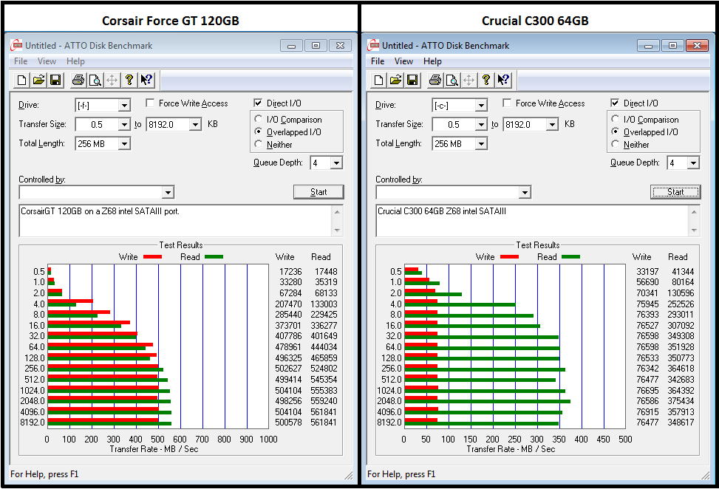Close the Crucial ATTO Disk Benchmark window
Screen dimensions: 719x489
pyautogui.click(x=697, y=45)
